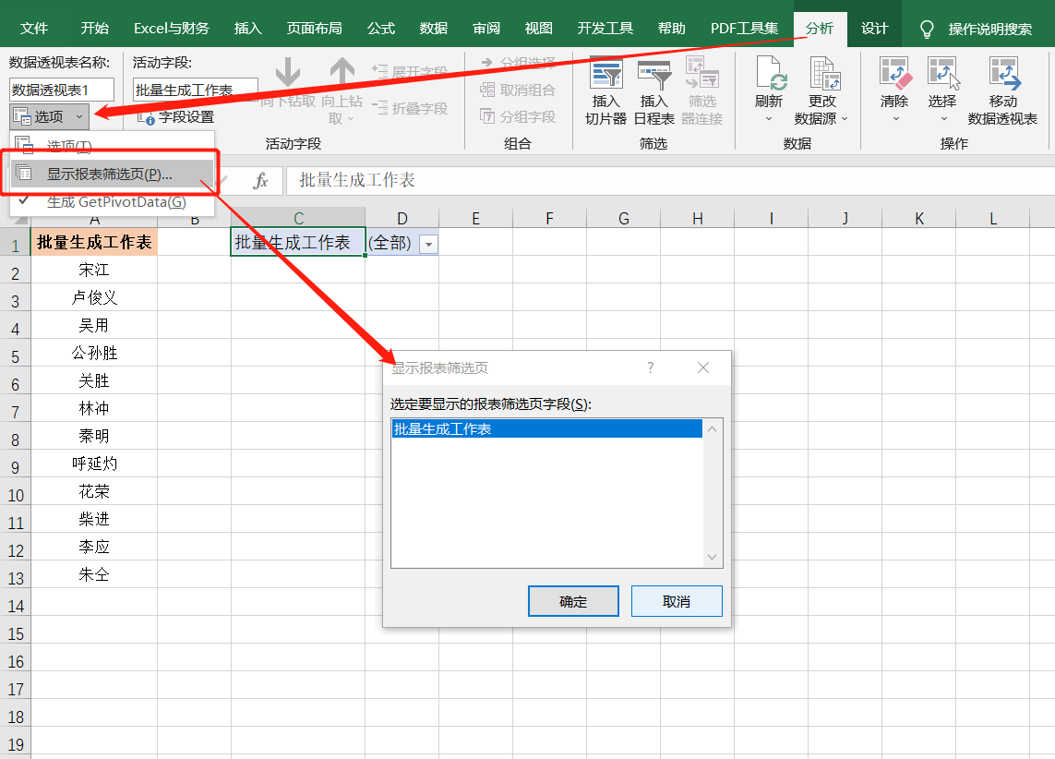Click 操作说明搜索 search box
Screen dimensions: 1055x759
[x=989, y=29]
